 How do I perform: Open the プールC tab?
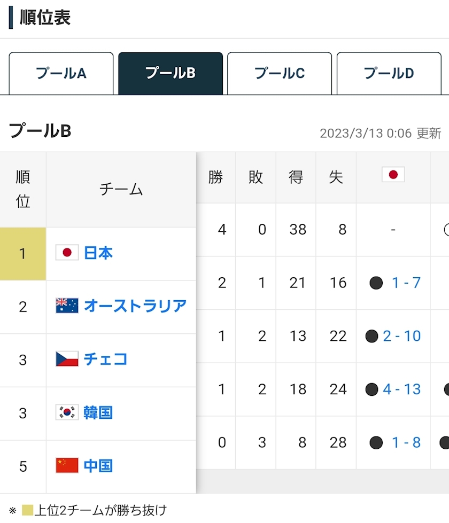tap(280, 73)
